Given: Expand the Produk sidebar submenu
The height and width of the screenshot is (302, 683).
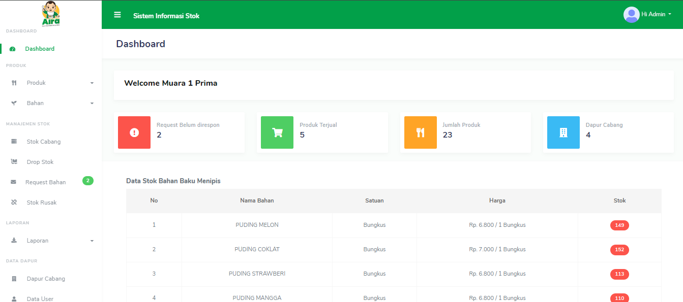Looking at the screenshot, I should [x=51, y=83].
